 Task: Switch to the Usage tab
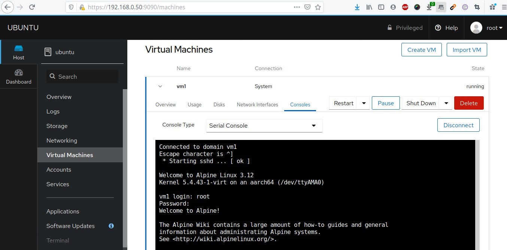194,104
